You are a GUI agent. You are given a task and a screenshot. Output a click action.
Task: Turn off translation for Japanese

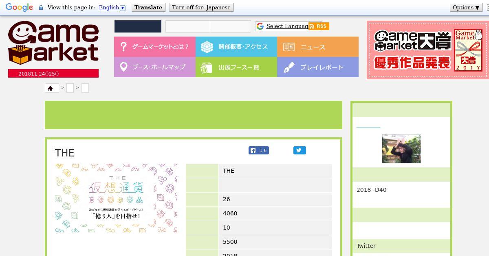[201, 7]
